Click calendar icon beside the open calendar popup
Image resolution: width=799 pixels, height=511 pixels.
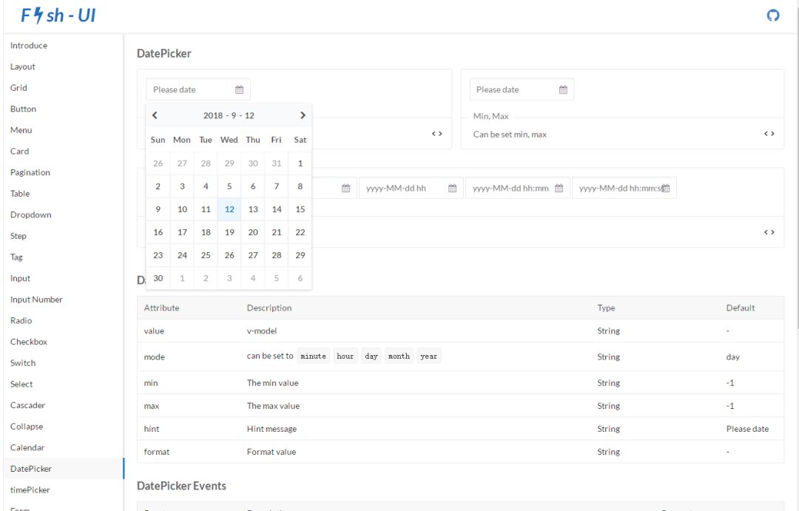345,188
